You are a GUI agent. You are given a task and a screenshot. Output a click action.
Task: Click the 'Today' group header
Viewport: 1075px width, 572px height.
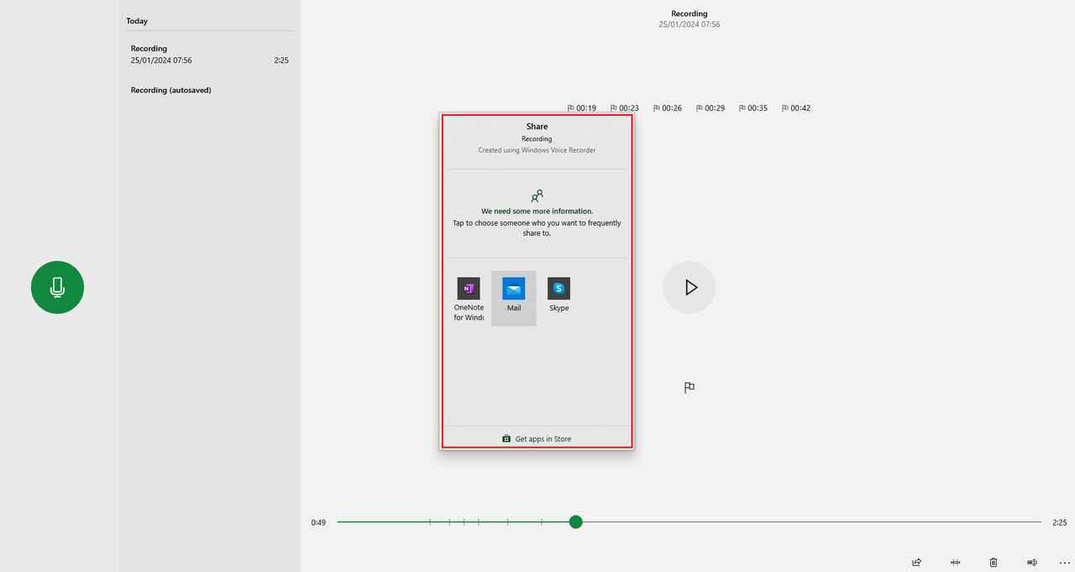point(137,21)
